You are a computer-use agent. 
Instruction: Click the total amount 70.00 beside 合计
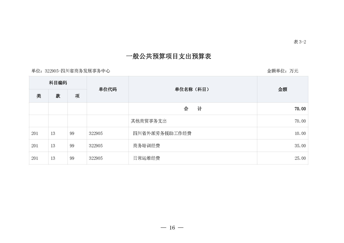tap(300, 109)
